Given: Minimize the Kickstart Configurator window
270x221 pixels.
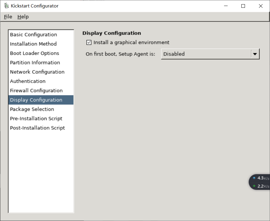Looking at the screenshot, I should click(x=226, y=6).
